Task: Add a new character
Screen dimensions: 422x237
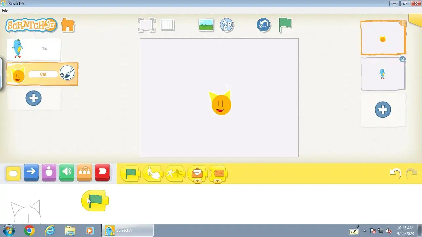Action: point(34,98)
